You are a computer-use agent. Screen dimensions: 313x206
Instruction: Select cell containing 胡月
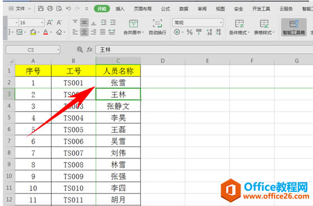(118, 199)
